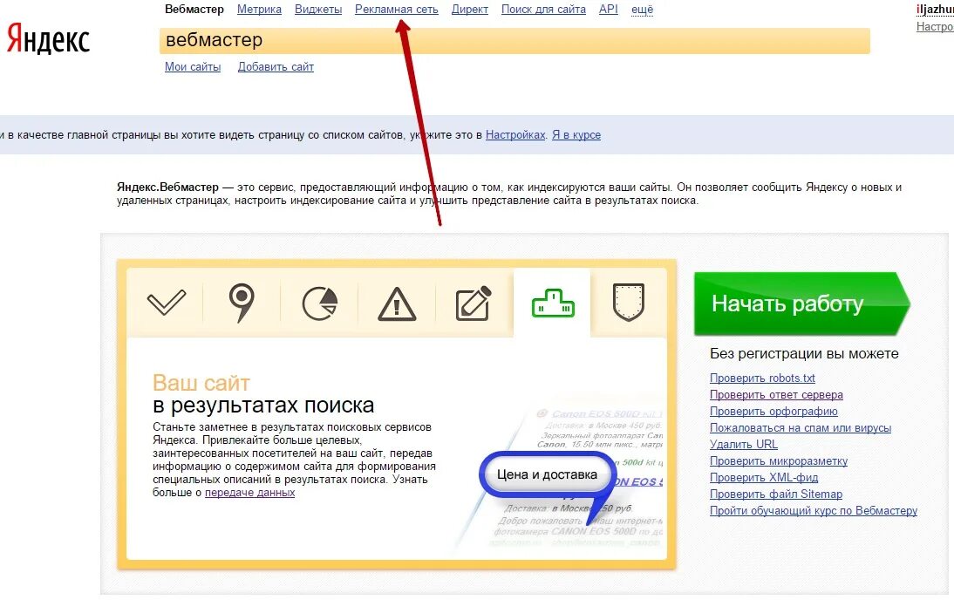Click Пожаловаться на спам или вирусы

tap(800, 428)
